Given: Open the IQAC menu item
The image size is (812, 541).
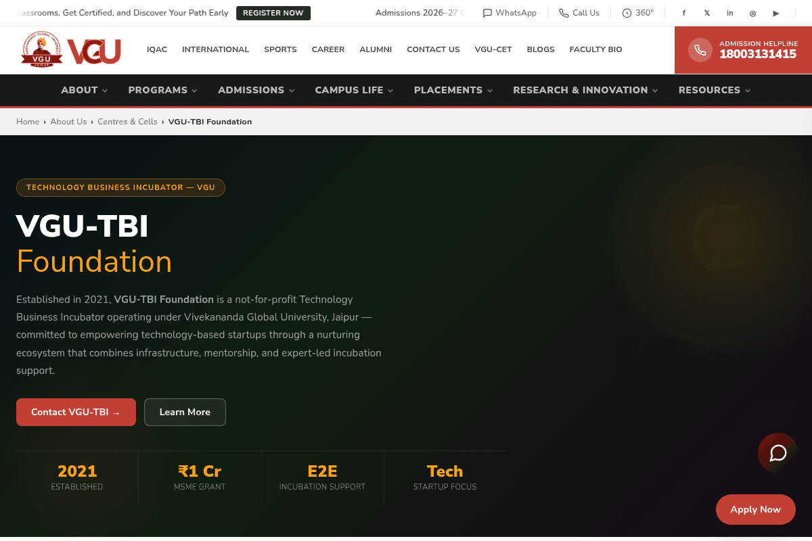Looking at the screenshot, I should click(157, 49).
